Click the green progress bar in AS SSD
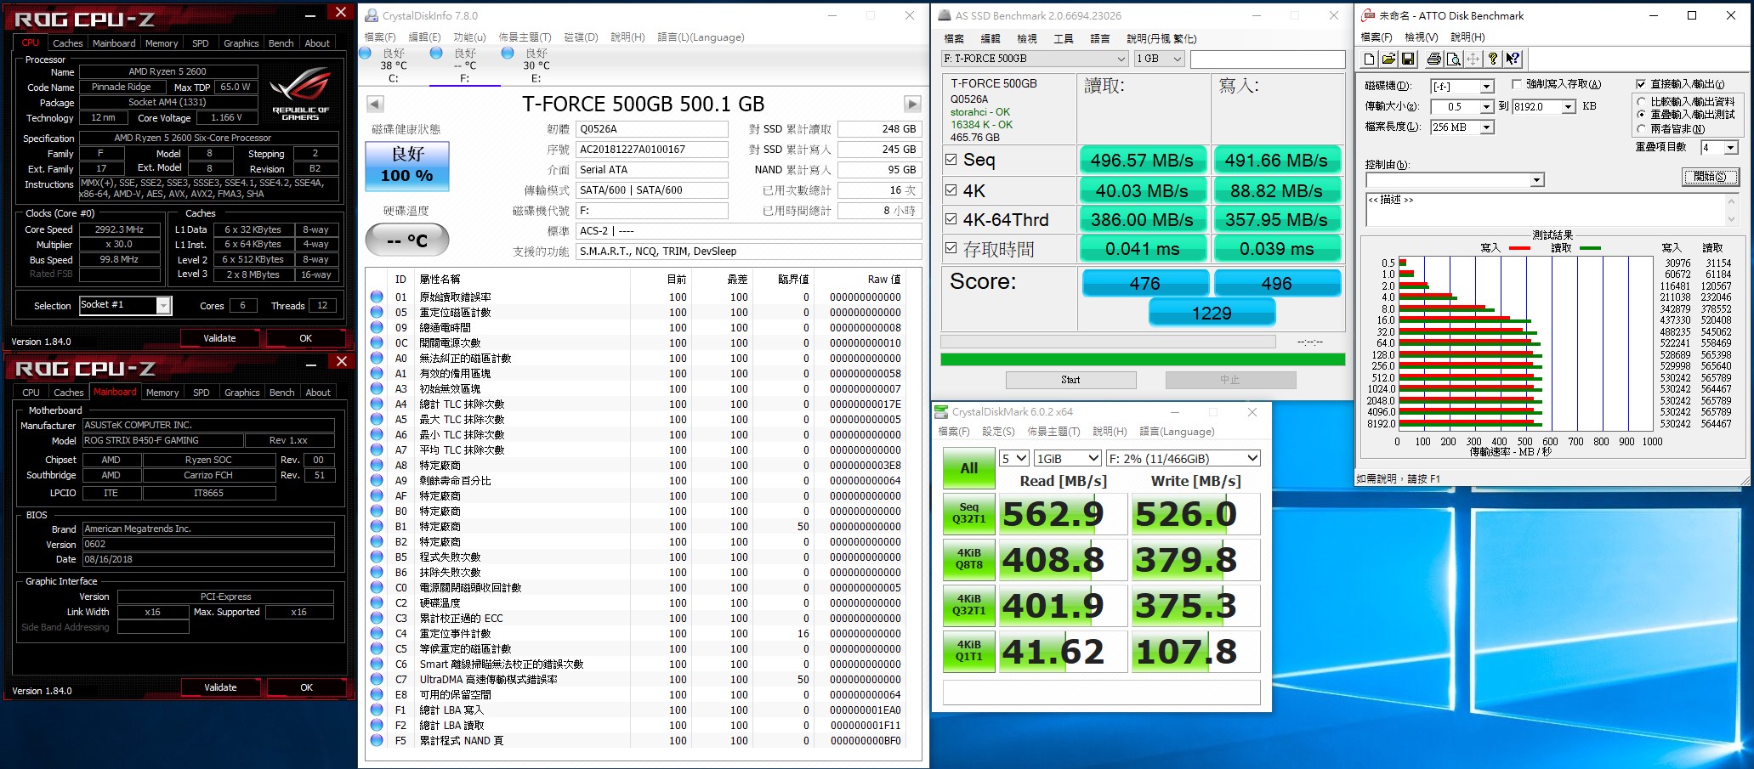 pos(1143,359)
